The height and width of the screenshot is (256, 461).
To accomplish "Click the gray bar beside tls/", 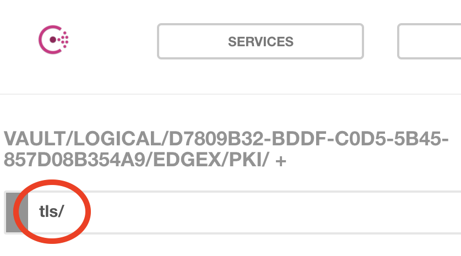I will tap(13, 212).
